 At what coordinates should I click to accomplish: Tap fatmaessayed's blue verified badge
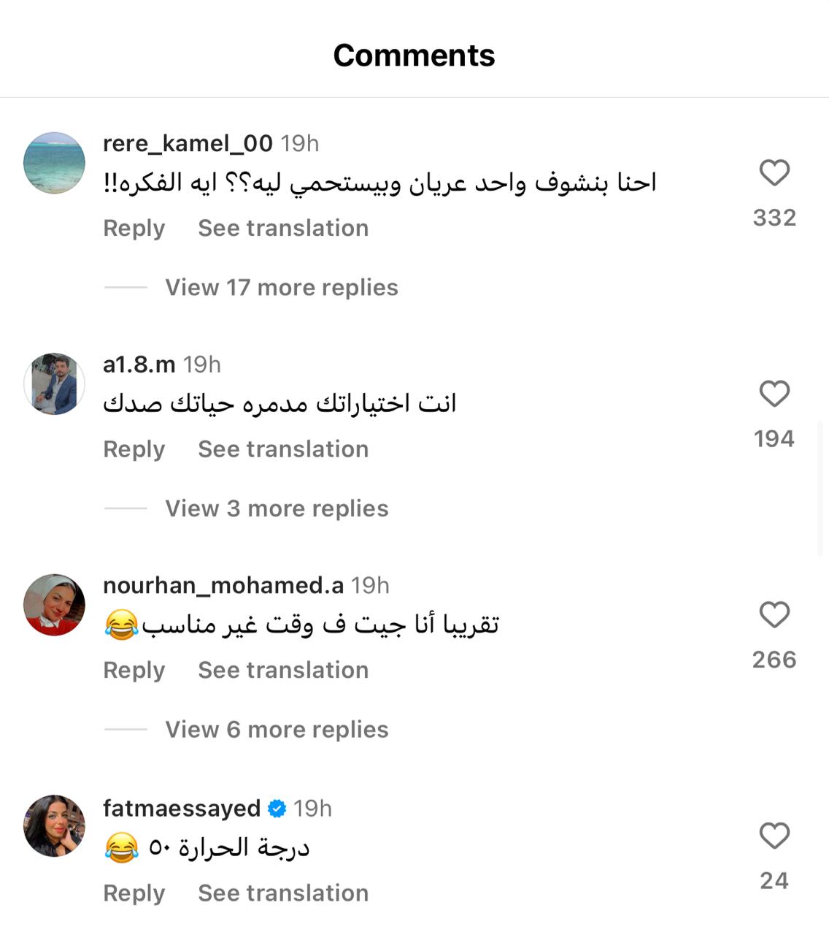pos(277,809)
